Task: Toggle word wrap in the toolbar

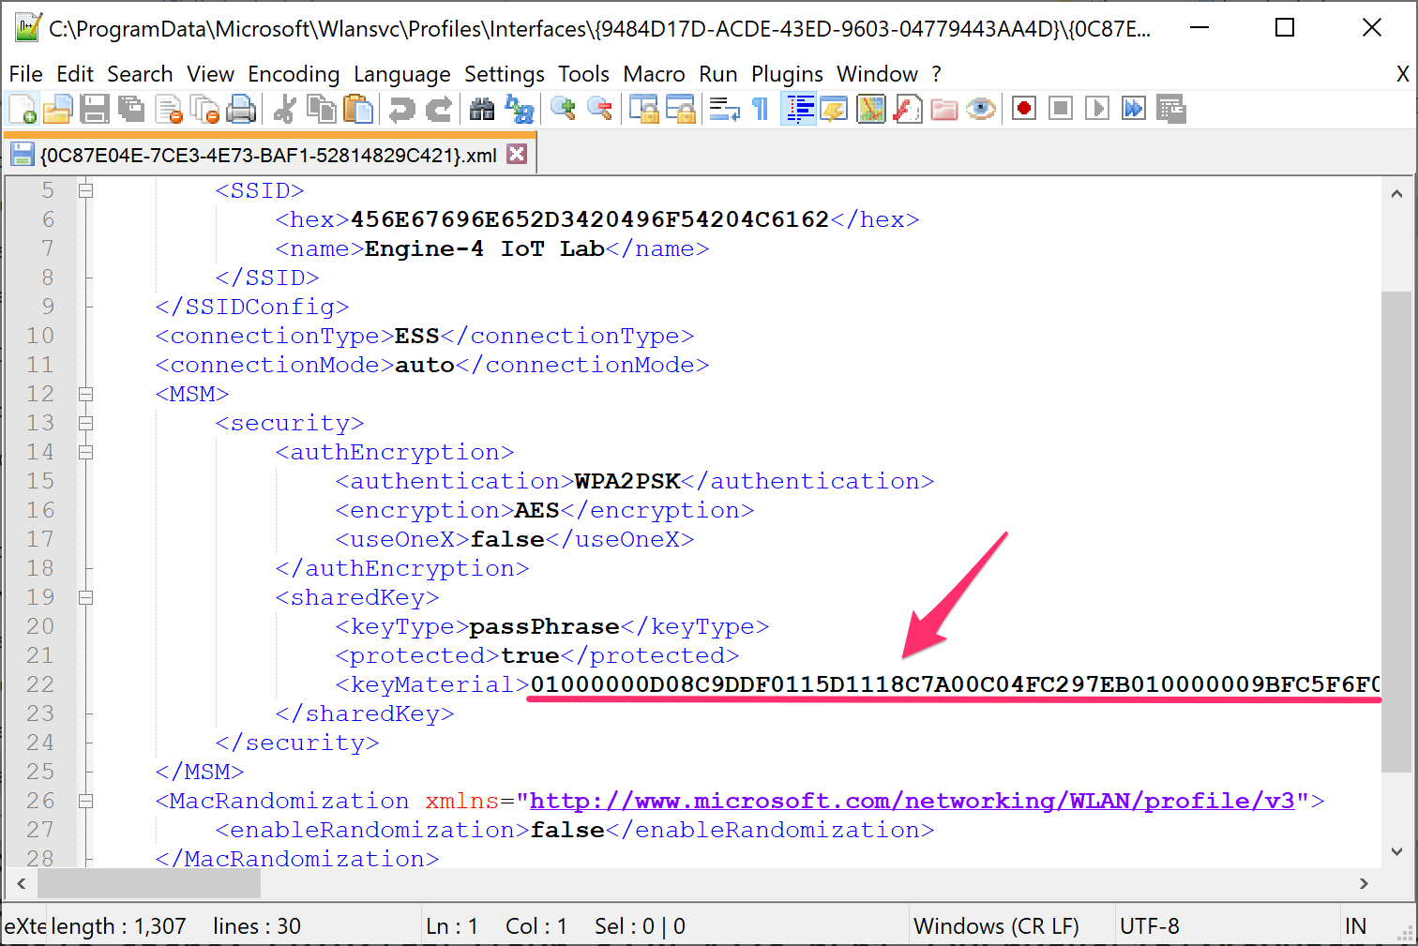Action: tap(724, 110)
